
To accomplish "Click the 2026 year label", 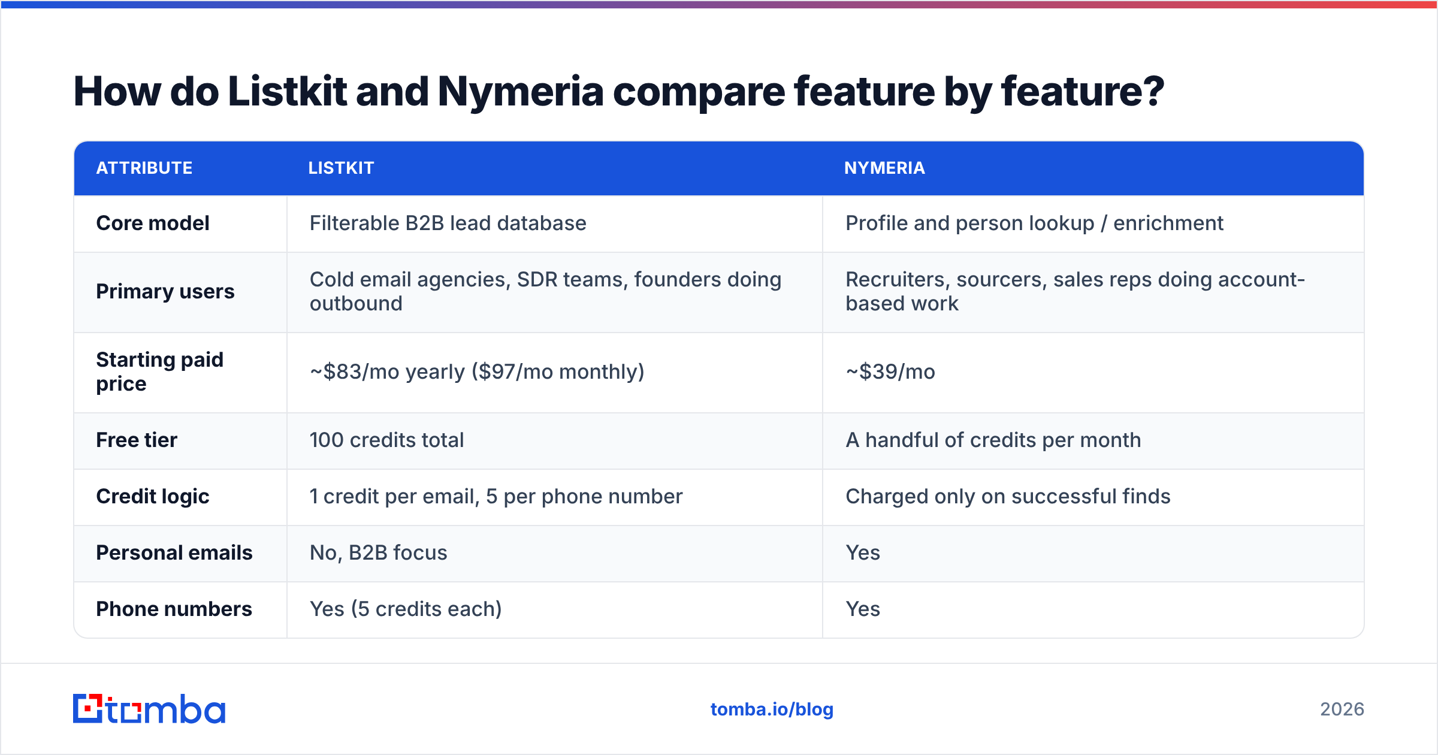I will 1342,709.
